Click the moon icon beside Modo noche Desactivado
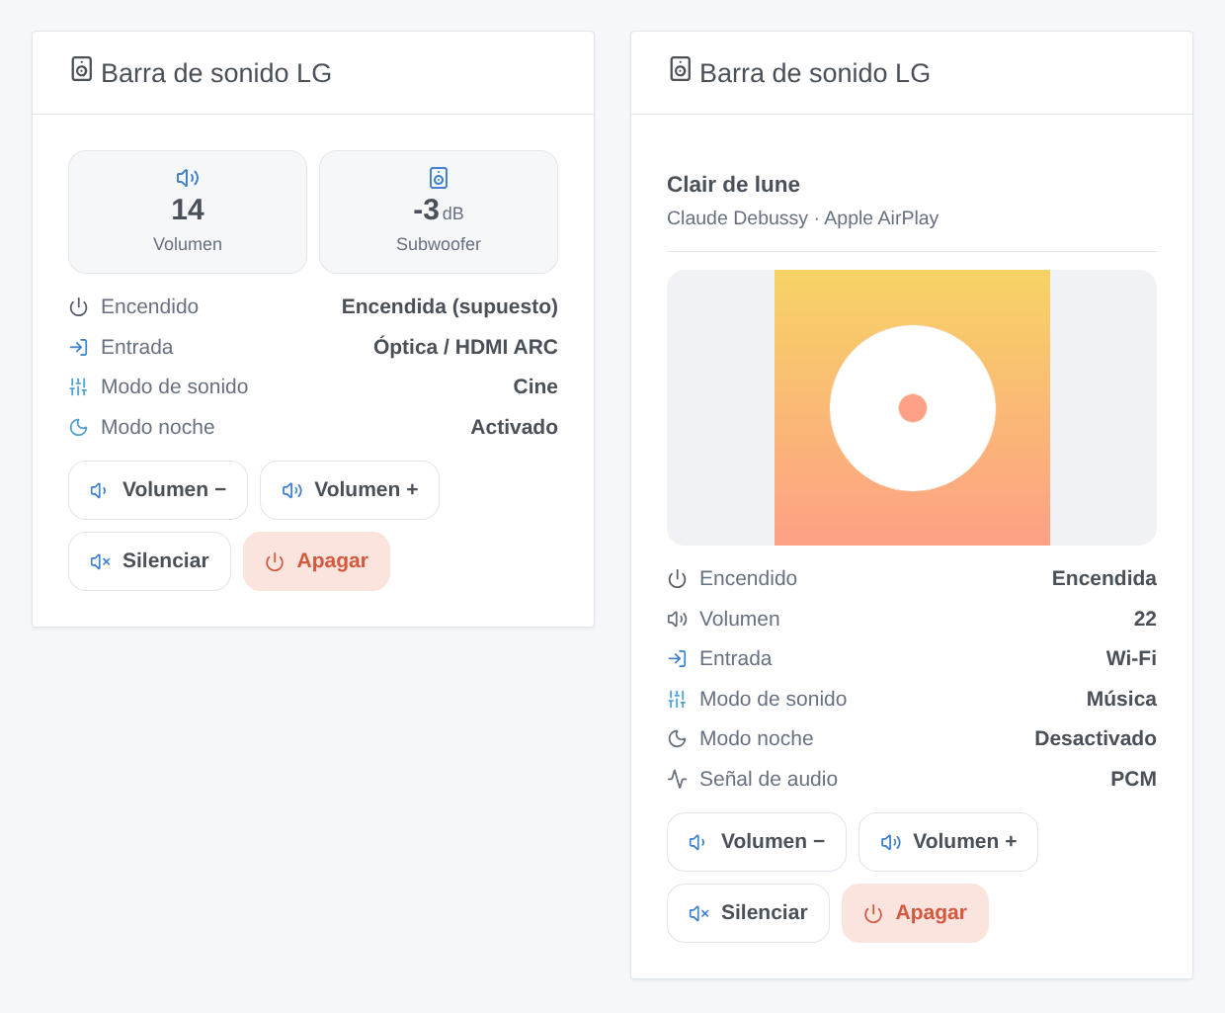This screenshot has width=1225, height=1013. (678, 738)
